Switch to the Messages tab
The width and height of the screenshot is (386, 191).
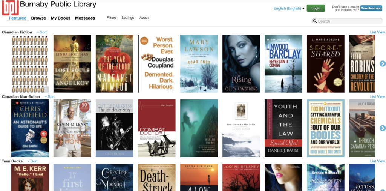(85, 18)
